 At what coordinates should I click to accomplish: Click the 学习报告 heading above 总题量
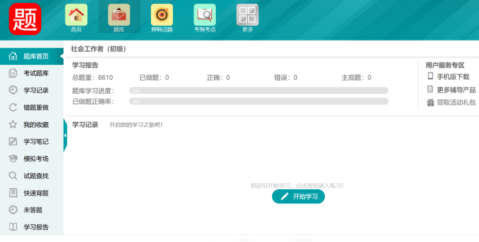[x=85, y=65]
